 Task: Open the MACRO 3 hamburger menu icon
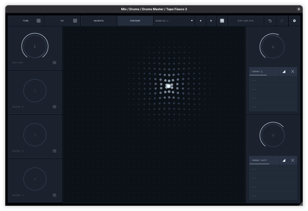(x=54, y=151)
